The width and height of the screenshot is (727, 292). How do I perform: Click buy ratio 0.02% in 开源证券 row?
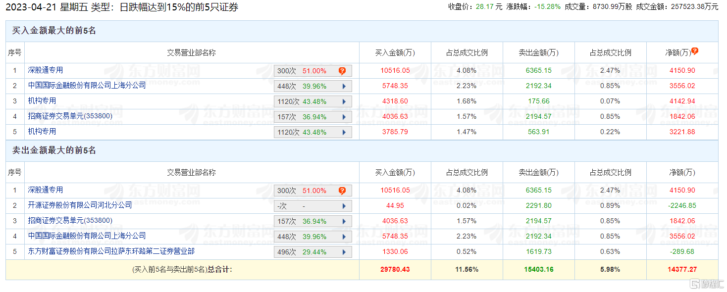tap(467, 205)
